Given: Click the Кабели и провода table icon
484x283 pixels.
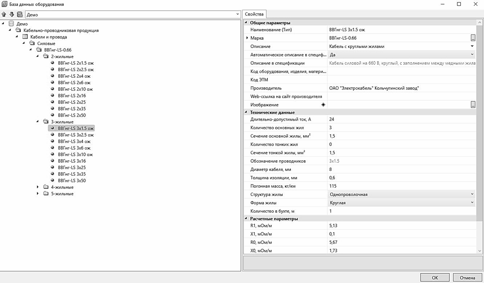Looking at the screenshot, I should coord(25,37).
